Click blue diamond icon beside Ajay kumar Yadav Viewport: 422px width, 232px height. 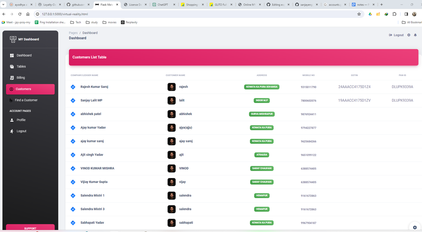tap(73, 128)
